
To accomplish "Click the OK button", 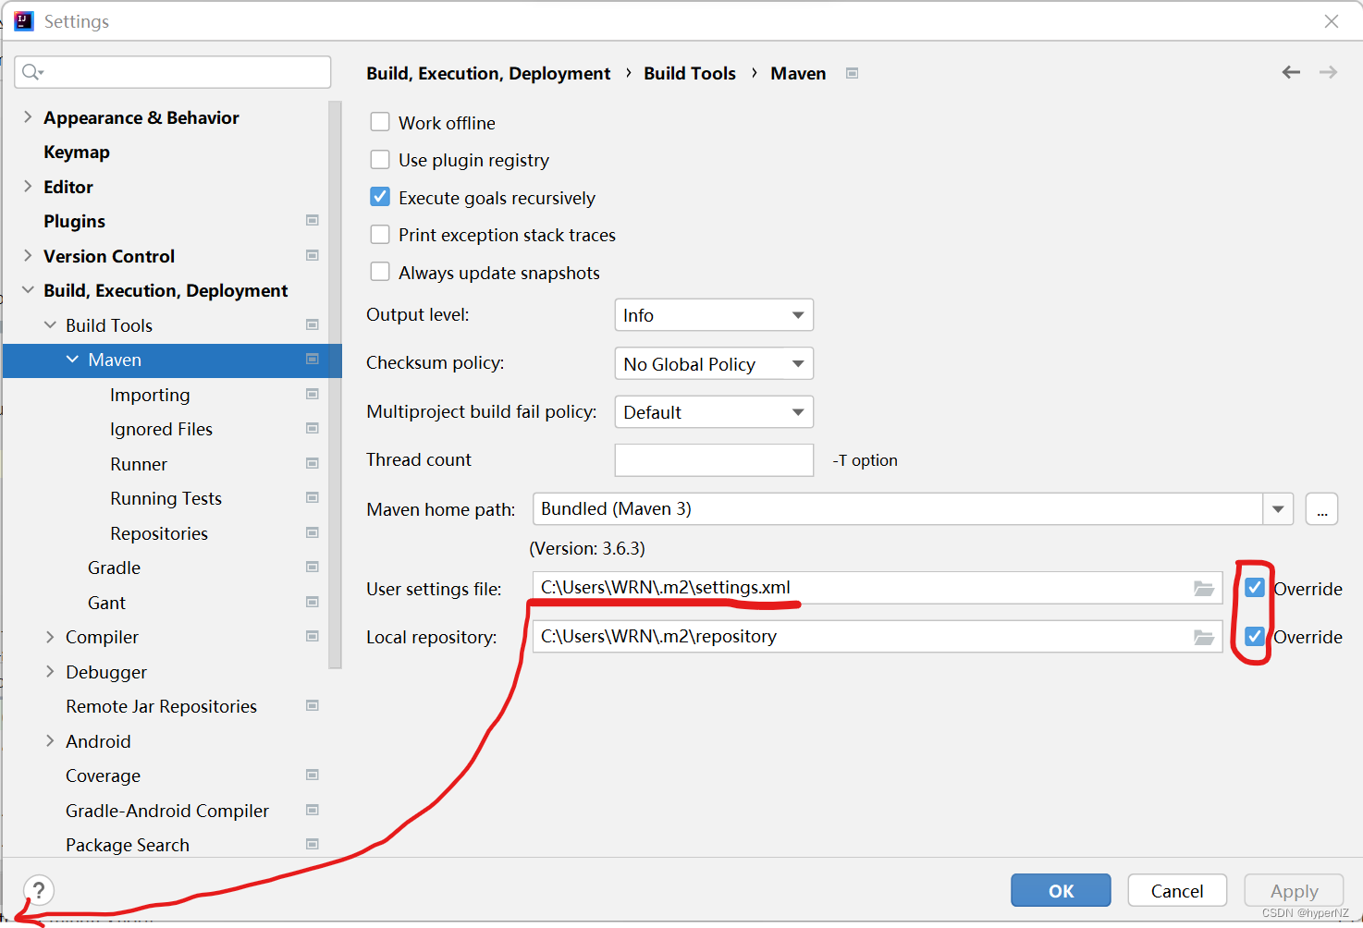I will (x=1061, y=891).
